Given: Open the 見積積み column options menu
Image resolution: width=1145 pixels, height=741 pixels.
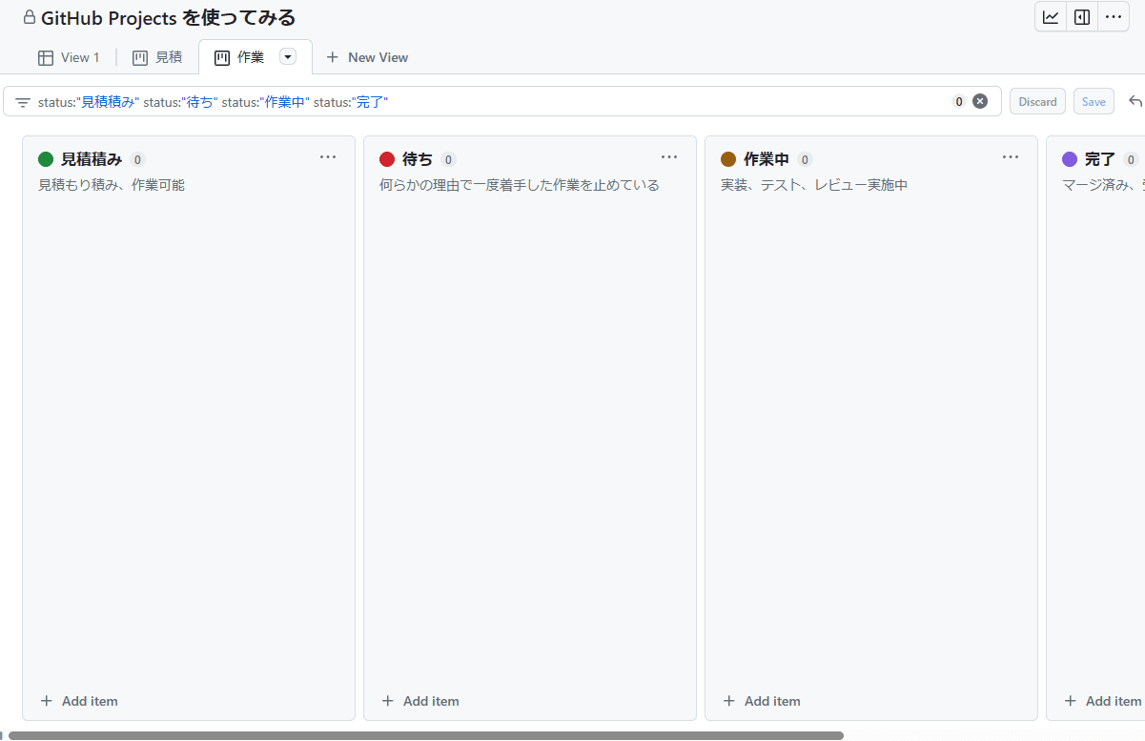Looking at the screenshot, I should 328,157.
